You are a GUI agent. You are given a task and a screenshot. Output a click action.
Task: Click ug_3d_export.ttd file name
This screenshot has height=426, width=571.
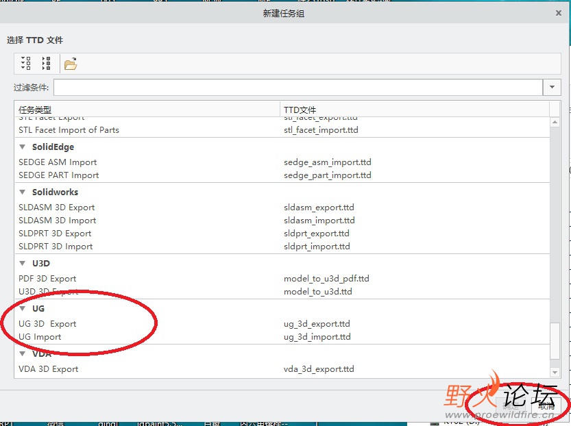tap(317, 324)
